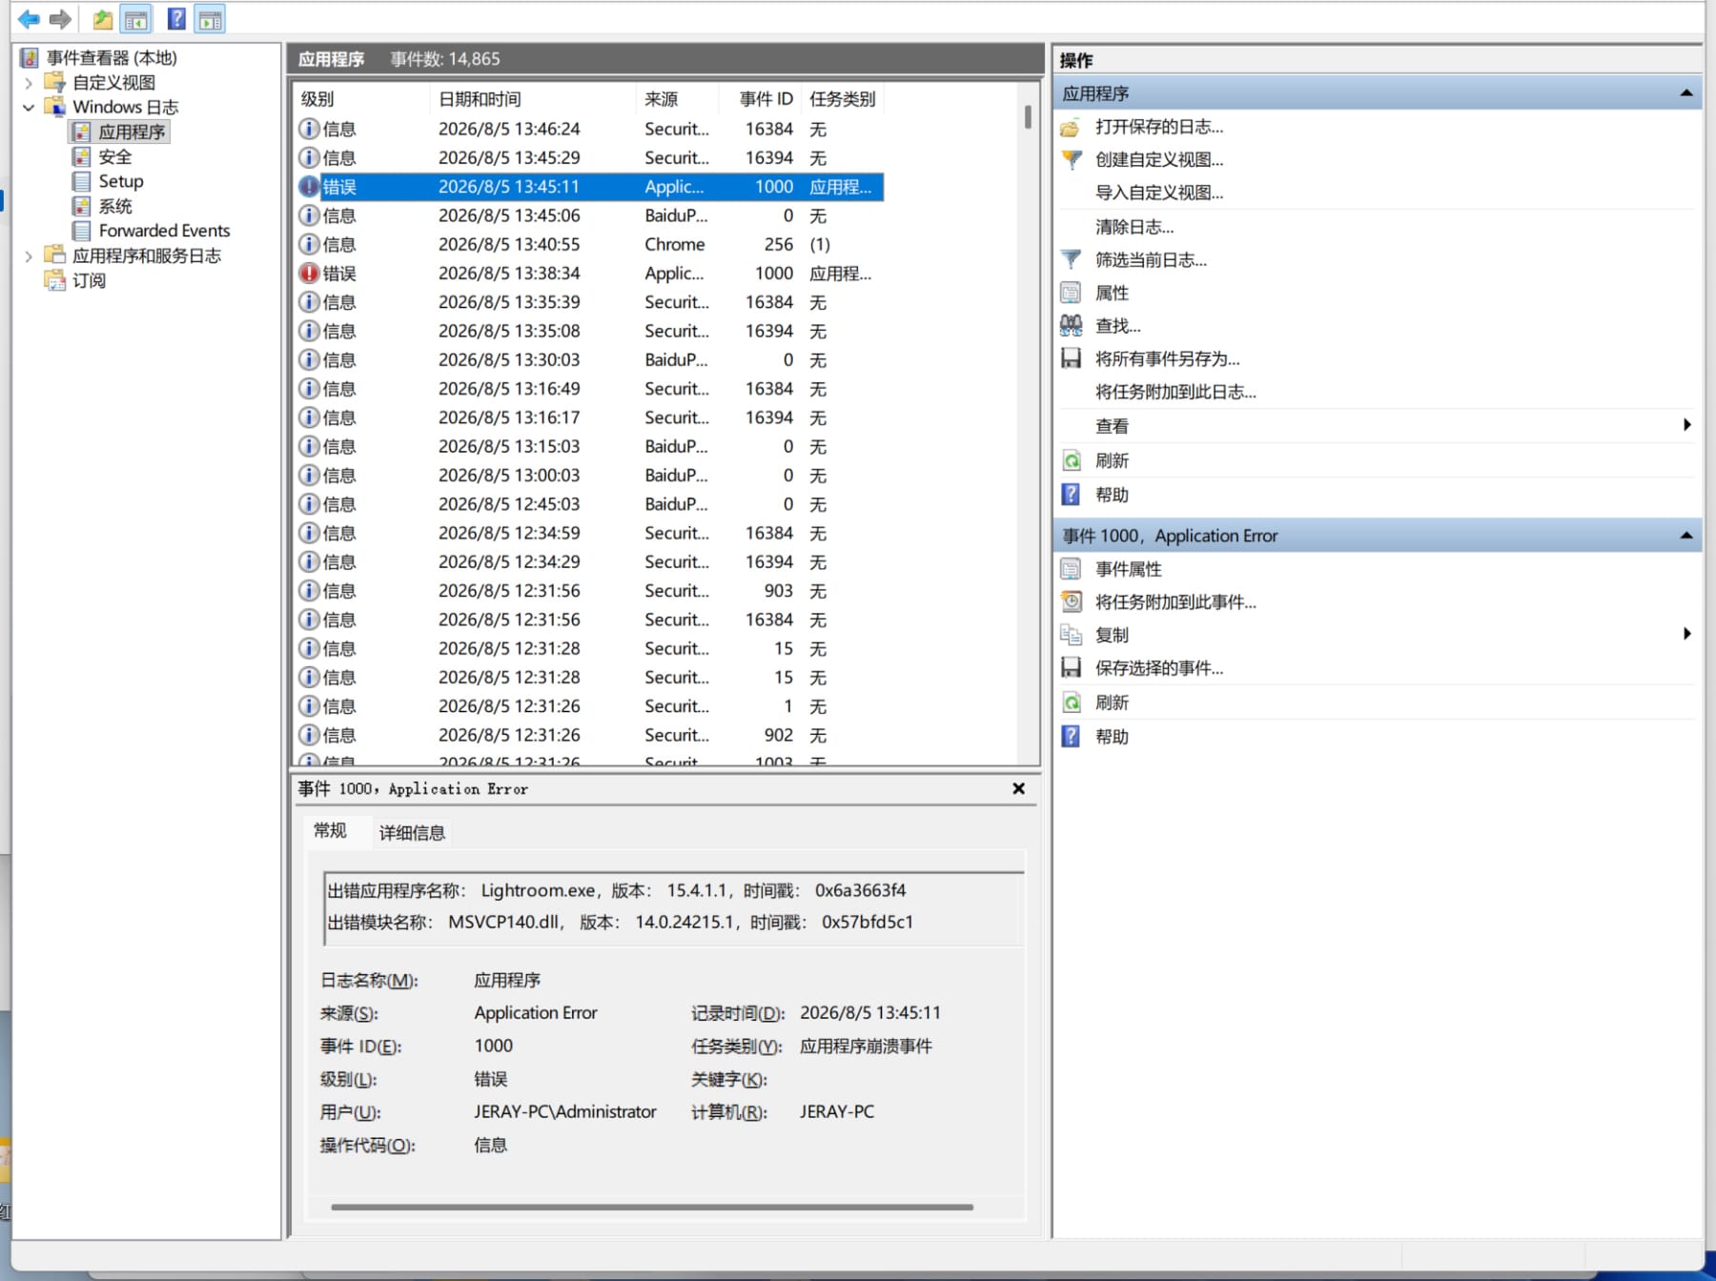Image resolution: width=1716 pixels, height=1281 pixels.
Task: Select the Setup log in the tree
Action: coord(121,182)
